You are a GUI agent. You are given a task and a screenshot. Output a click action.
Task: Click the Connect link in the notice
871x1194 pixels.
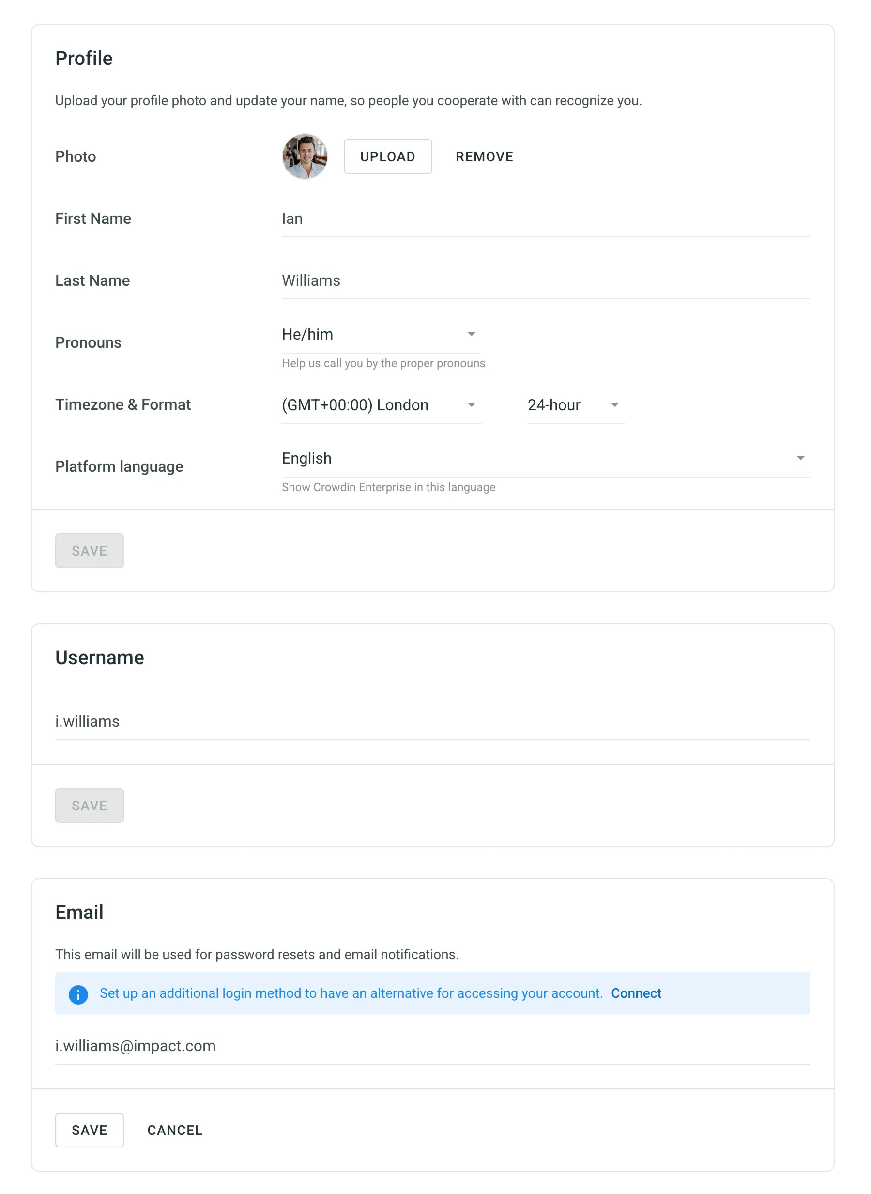pos(636,993)
